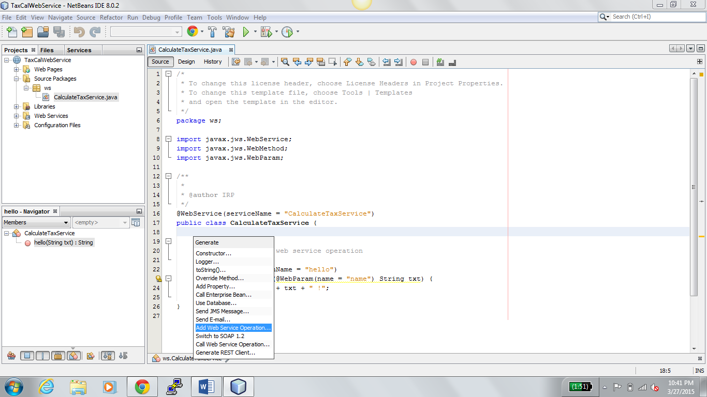Open the Members dropdown in Navigator

click(36, 222)
